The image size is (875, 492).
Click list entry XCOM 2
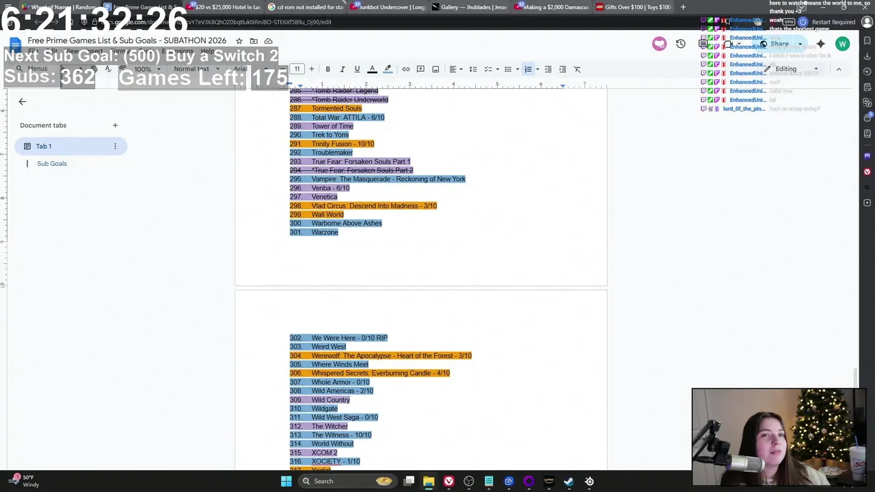click(324, 452)
